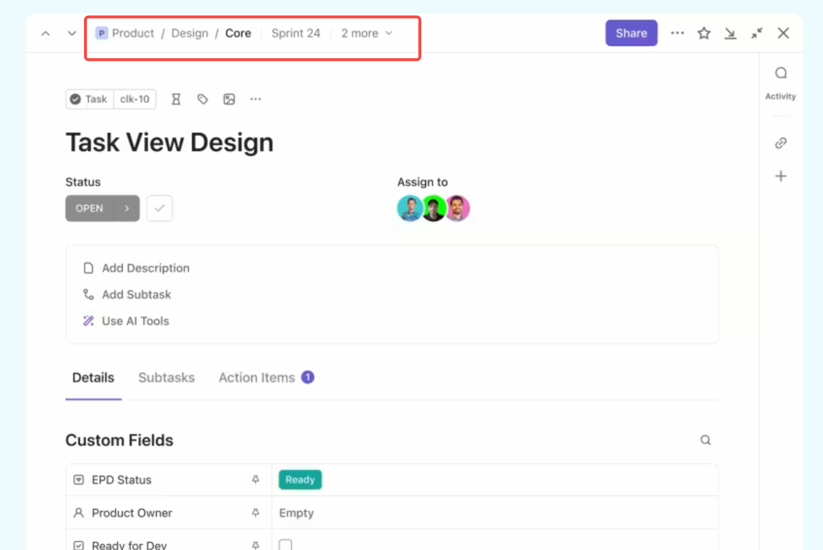Pin the EPD Status field
This screenshot has height=550, width=823.
pyautogui.click(x=255, y=480)
